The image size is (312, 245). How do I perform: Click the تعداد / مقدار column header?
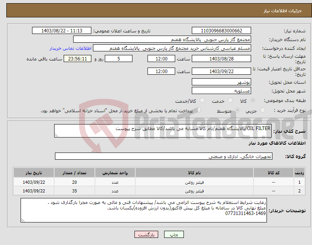[74, 173]
